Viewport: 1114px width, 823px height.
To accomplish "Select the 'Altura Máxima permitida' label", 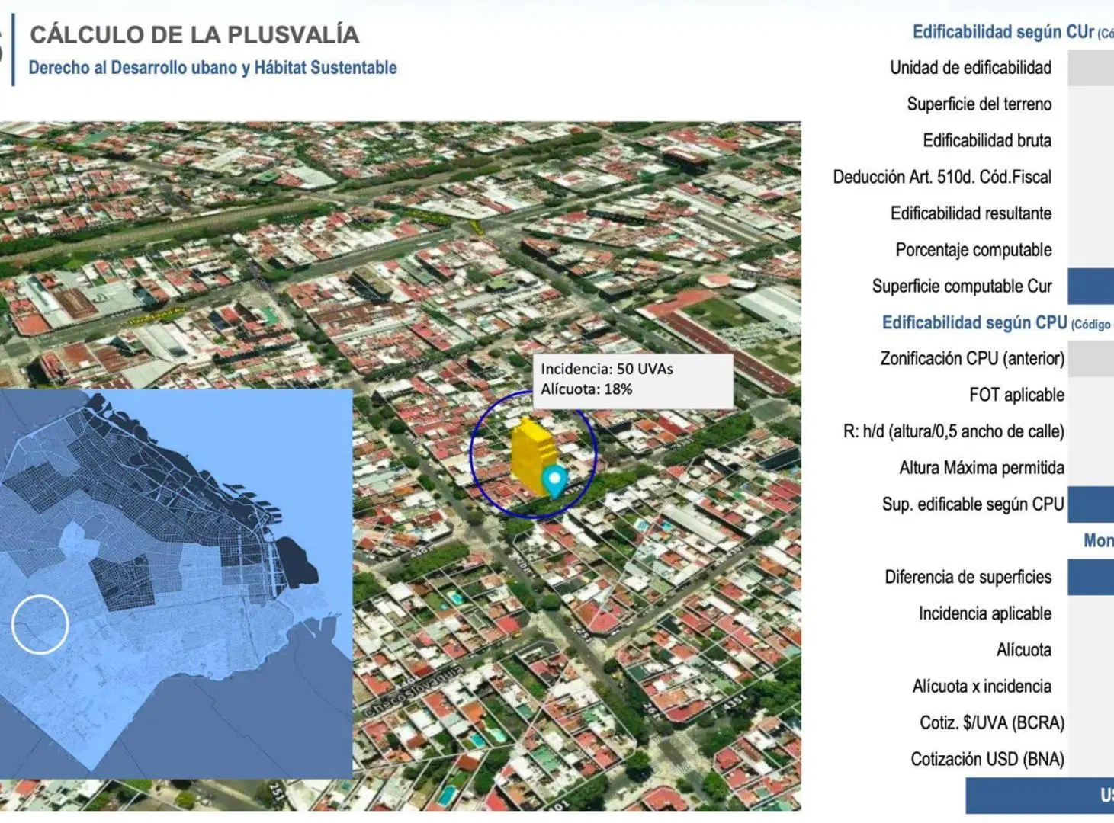I will coord(981,468).
